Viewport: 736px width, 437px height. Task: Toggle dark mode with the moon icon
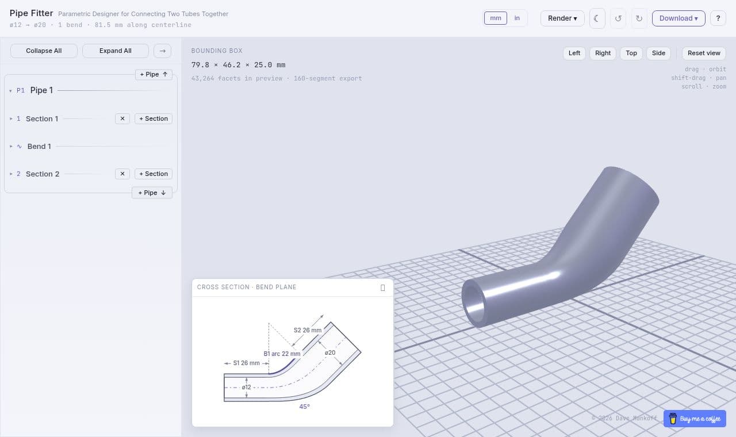coord(597,18)
